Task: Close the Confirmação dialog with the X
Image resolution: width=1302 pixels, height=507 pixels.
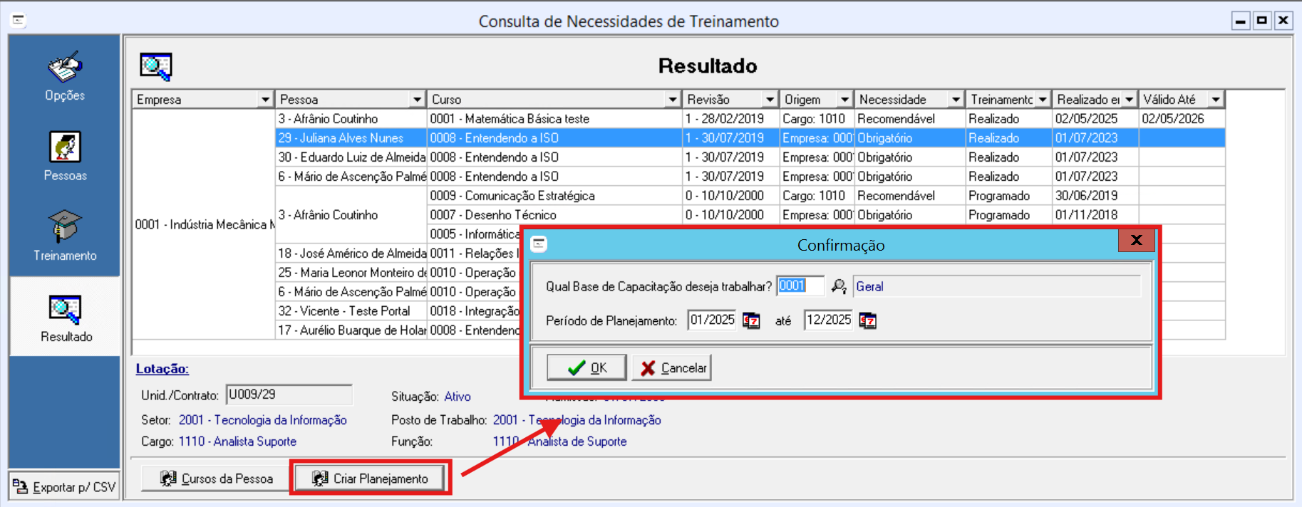Action: click(1136, 241)
